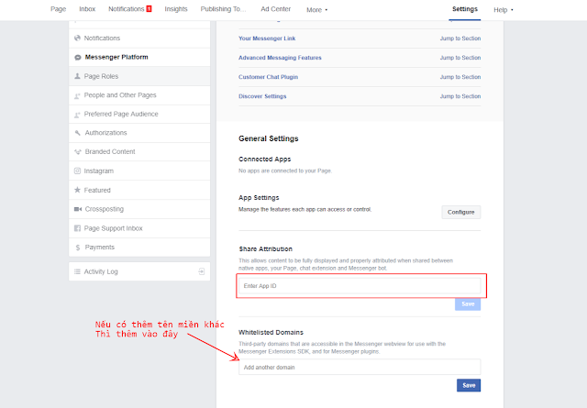Switch to the Insights tab
Image resolution: width=587 pixels, height=408 pixels.
(x=176, y=9)
